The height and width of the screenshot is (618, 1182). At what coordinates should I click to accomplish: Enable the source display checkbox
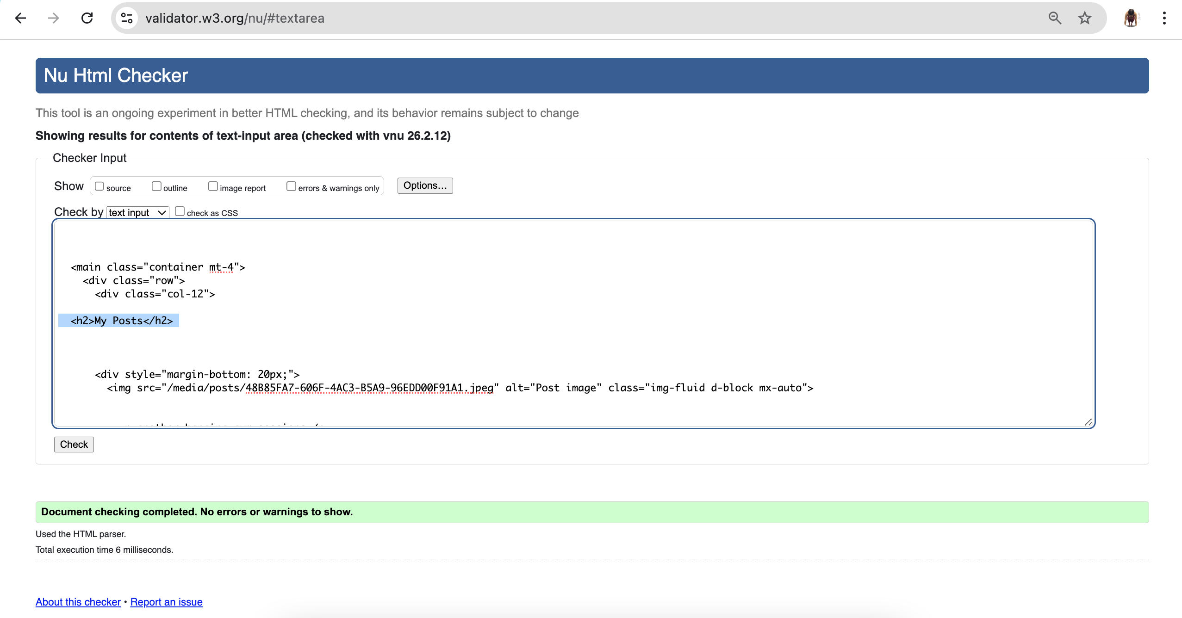[99, 185]
